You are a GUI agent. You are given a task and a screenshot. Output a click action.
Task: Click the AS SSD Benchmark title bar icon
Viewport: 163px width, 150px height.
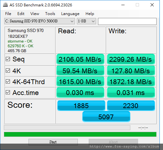5,5
